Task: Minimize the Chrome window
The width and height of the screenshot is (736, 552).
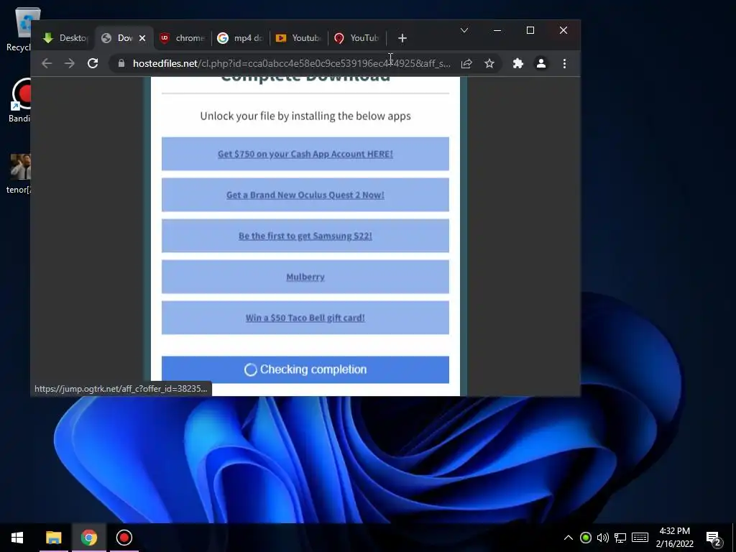Action: coord(497,30)
